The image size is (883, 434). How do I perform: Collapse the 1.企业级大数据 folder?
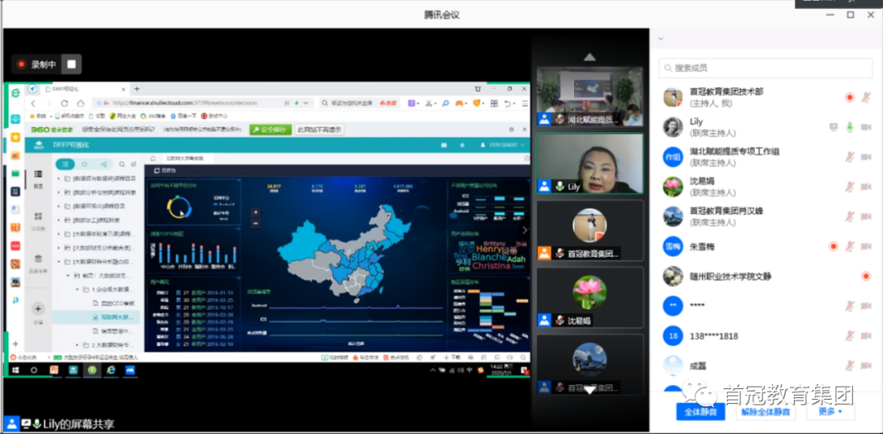(77, 289)
